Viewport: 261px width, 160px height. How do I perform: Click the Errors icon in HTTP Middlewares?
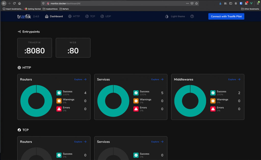point(213,109)
